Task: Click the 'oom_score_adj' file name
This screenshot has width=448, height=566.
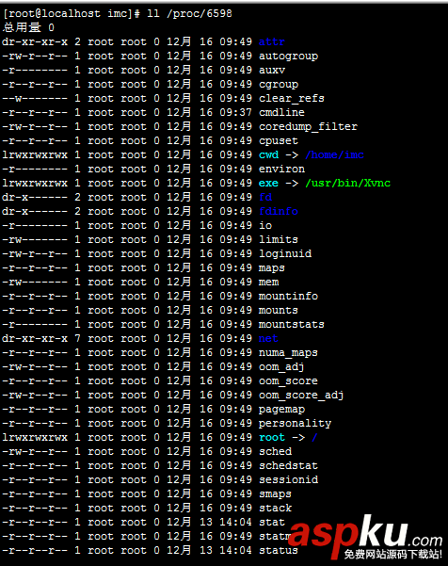Action: 301,395
